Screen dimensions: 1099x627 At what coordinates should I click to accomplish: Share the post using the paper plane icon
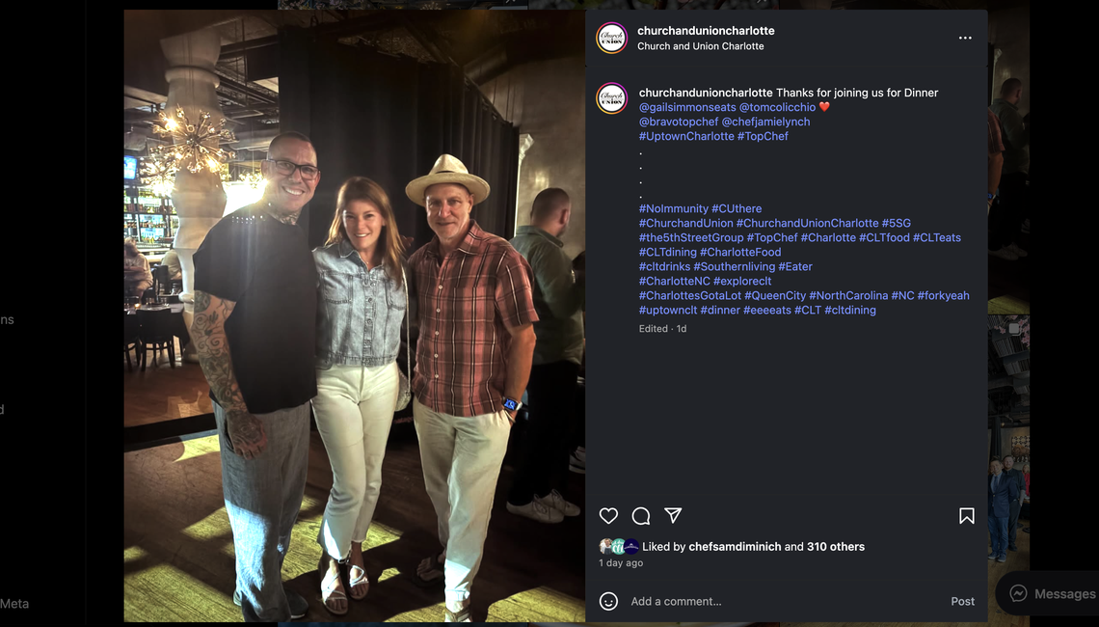pos(674,516)
